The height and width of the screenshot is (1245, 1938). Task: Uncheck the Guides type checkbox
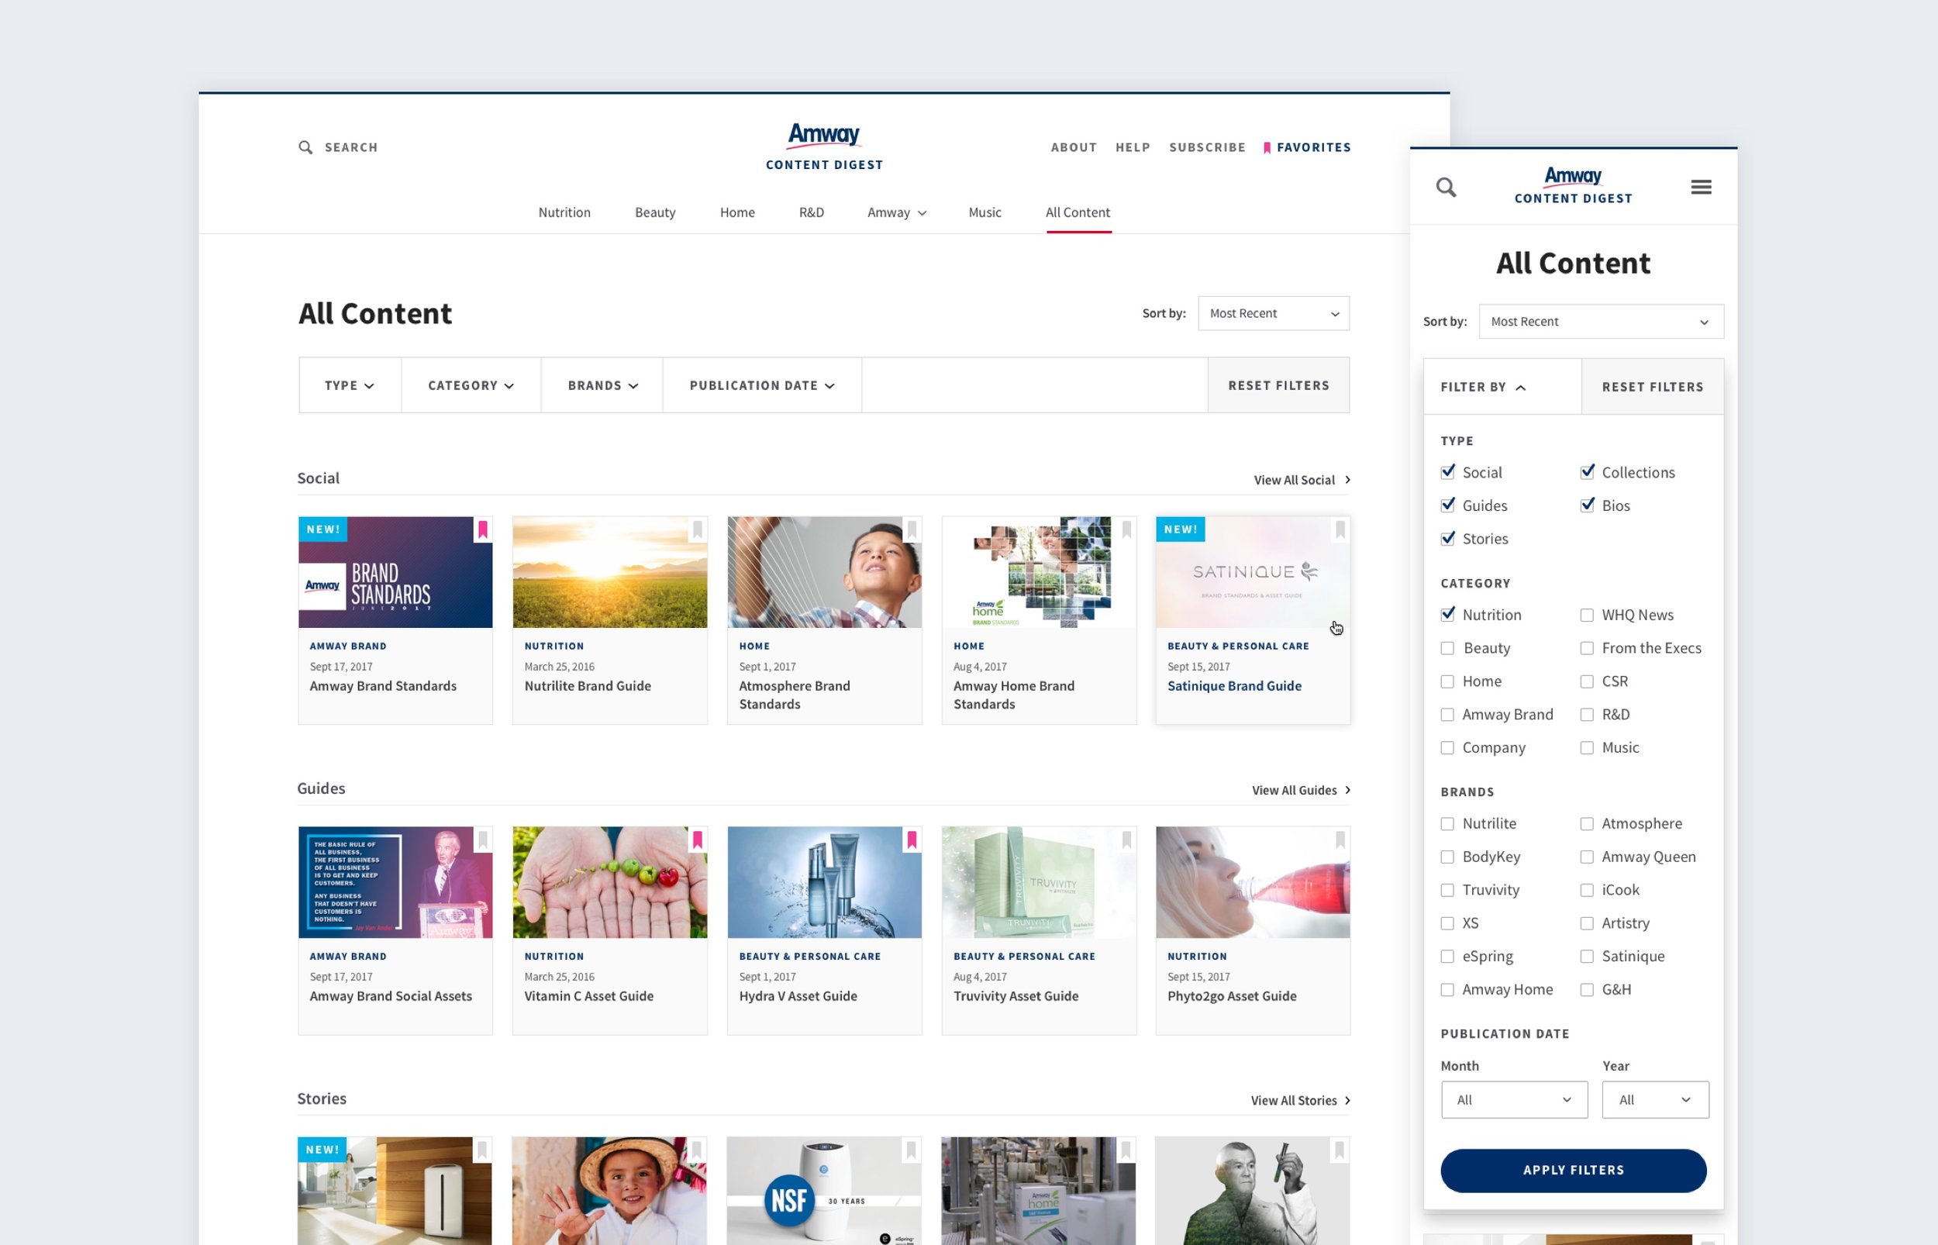pos(1447,505)
